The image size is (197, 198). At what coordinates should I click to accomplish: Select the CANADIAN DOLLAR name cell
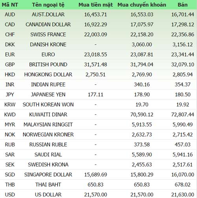(48, 24)
